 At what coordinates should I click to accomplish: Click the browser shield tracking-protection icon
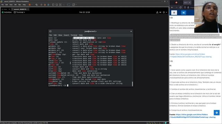[x=185, y=7]
